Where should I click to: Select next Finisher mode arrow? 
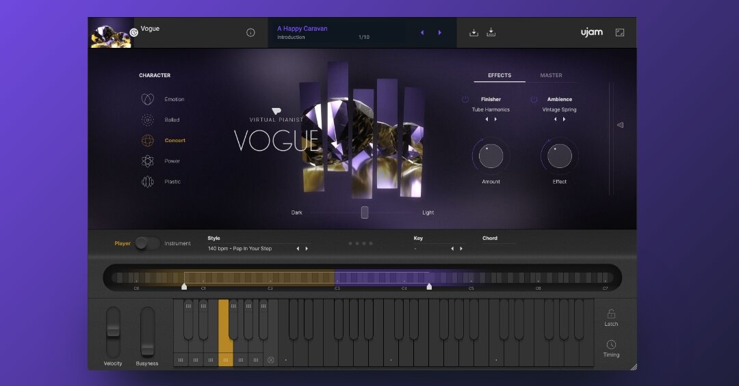point(495,120)
